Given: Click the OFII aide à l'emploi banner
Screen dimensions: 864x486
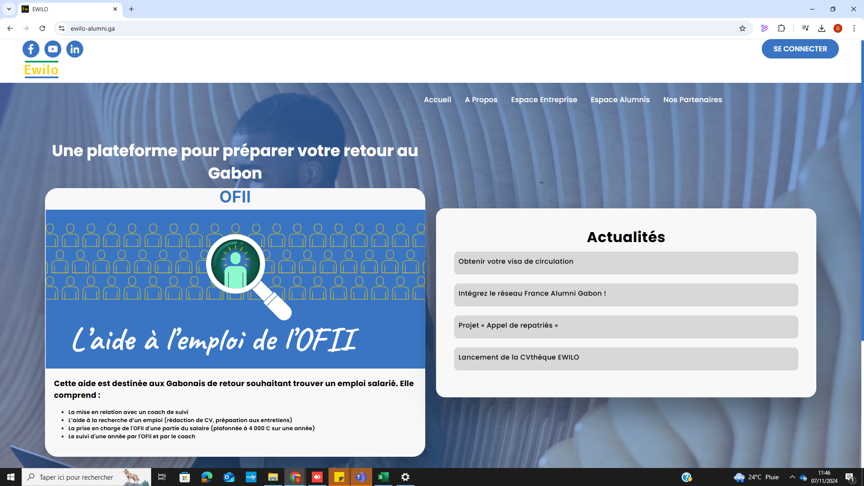Looking at the screenshot, I should [x=235, y=289].
